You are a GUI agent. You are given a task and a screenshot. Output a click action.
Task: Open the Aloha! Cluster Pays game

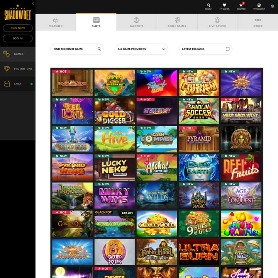(157, 167)
